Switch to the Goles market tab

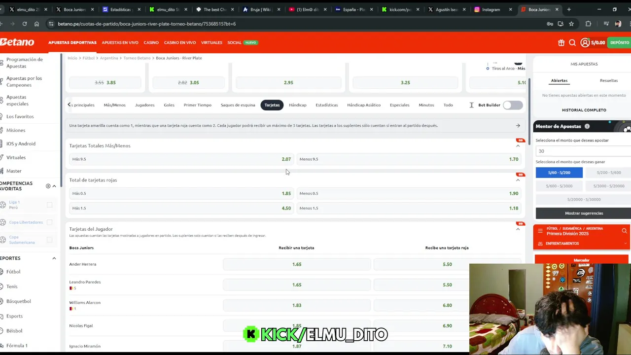tap(169, 105)
